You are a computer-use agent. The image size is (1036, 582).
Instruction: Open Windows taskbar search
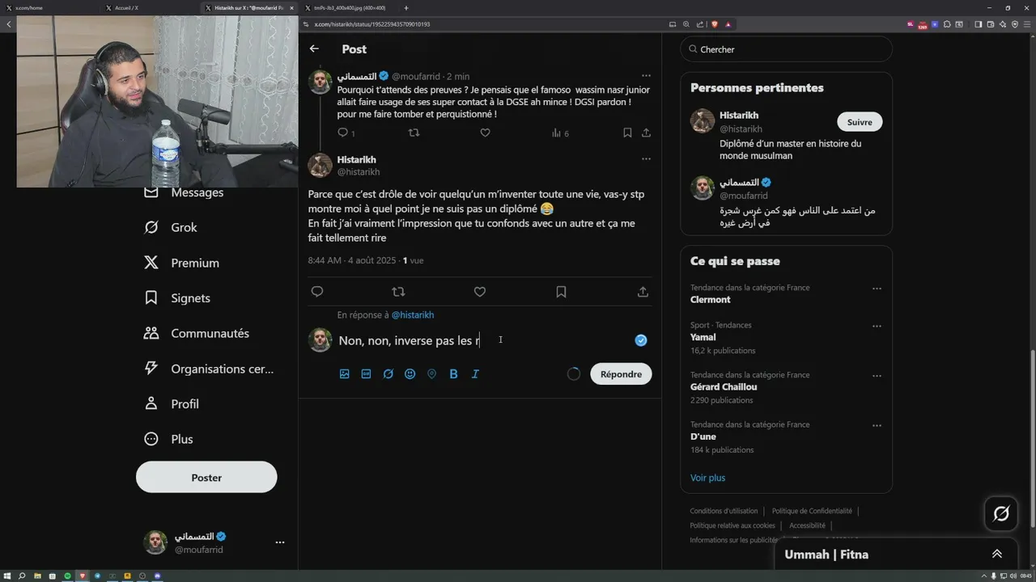[22, 576]
